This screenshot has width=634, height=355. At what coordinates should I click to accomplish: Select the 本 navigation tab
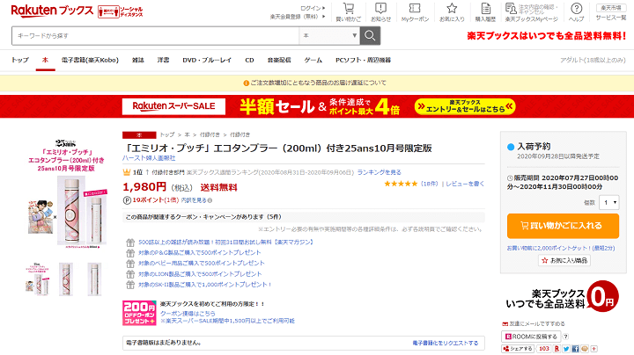click(x=45, y=60)
